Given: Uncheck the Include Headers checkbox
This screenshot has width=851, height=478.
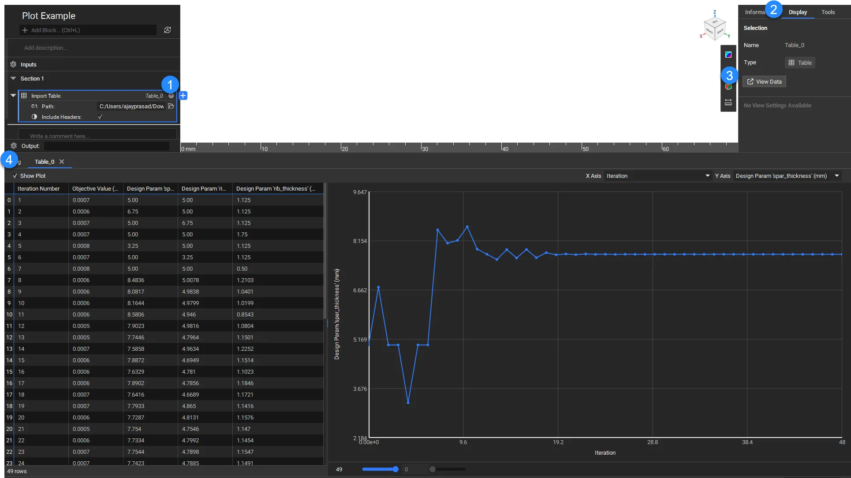Looking at the screenshot, I should 100,117.
